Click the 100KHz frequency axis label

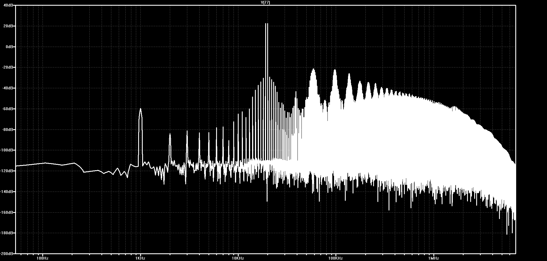pos(336,258)
